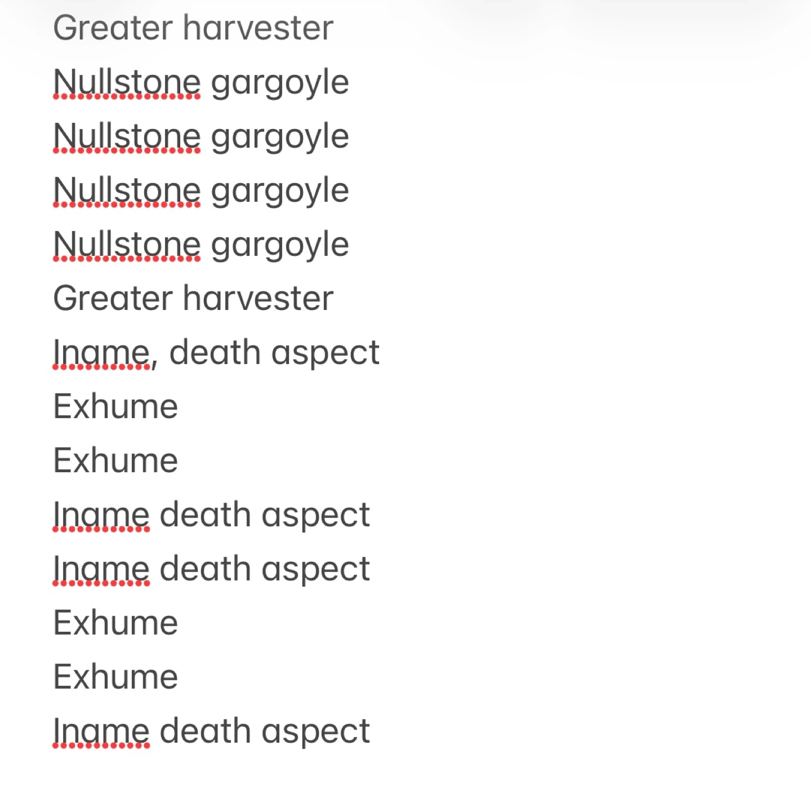Click 'Greater' in the harvester line above Iname
The image size is (811, 794).
click(113, 298)
